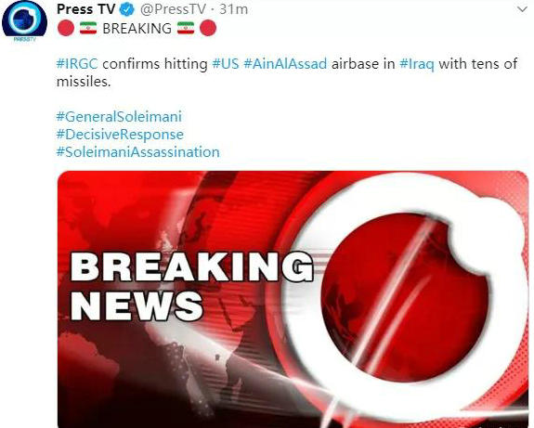Open the #AinAlAssad hashtag

285,64
